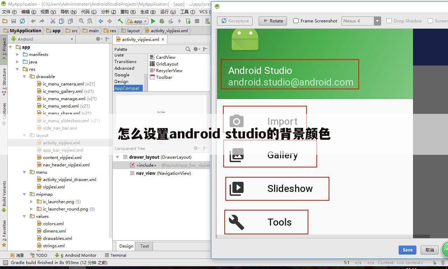448x269 pixels.
Task: Expand the java folder
Action: pos(17,62)
